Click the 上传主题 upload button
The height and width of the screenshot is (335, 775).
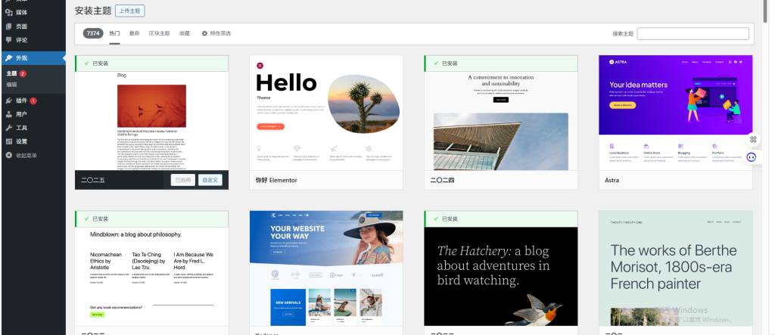pos(130,11)
